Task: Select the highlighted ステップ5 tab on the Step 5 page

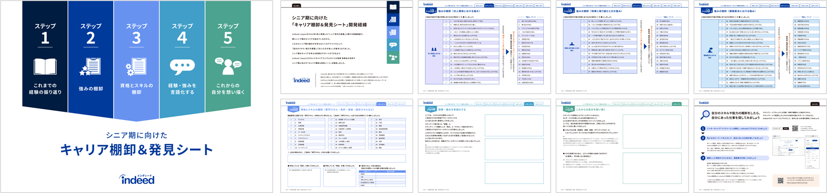Action: [x=677, y=104]
